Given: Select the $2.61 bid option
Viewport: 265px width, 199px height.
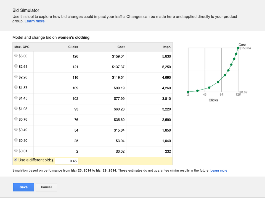Looking at the screenshot, I should [16, 66].
